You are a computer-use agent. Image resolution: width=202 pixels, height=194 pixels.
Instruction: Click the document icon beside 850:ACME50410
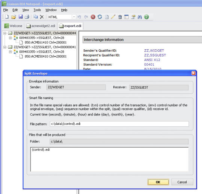pos(21,56)
